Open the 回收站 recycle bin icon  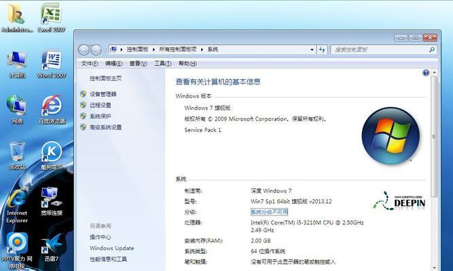[17, 156]
